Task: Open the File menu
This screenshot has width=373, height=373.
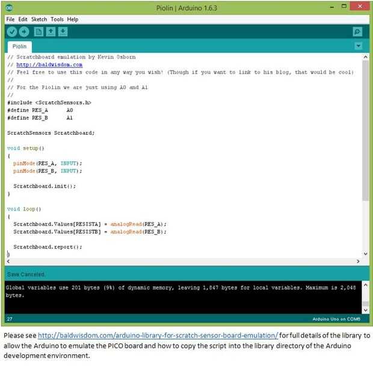Action: [10, 19]
